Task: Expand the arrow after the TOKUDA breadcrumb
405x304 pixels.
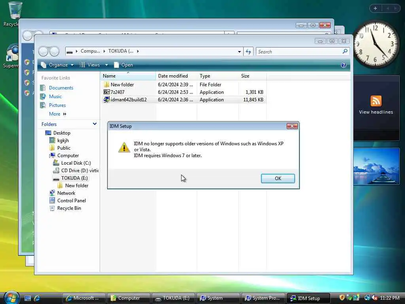Action: [138, 51]
